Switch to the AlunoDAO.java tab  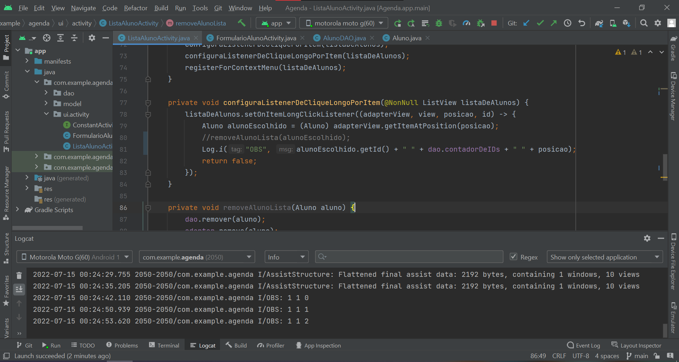pos(344,38)
